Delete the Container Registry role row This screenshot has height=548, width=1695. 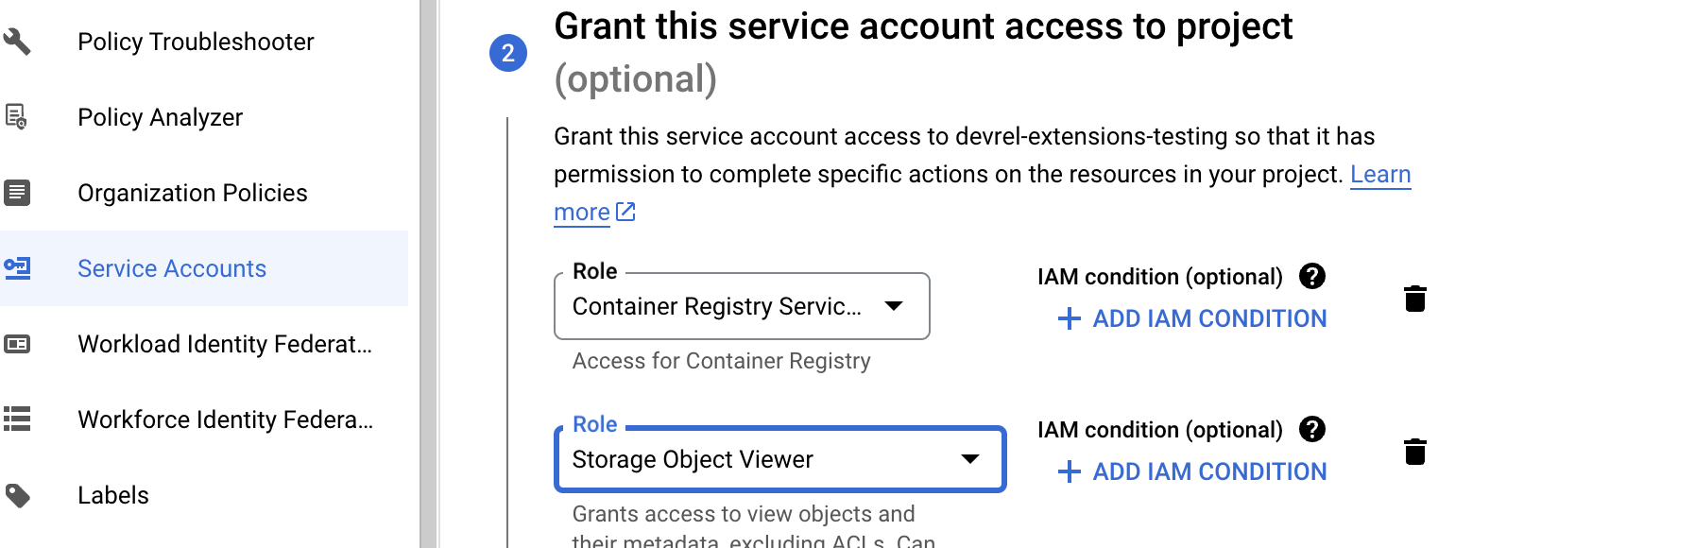coord(1414,299)
